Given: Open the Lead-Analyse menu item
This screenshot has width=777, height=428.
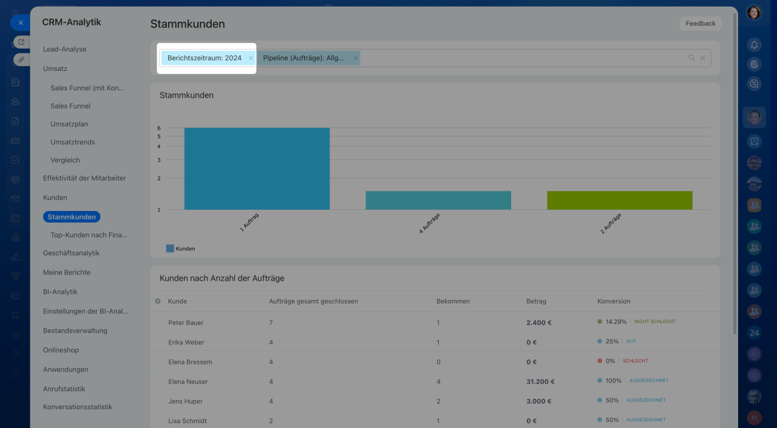Looking at the screenshot, I should click(x=65, y=49).
